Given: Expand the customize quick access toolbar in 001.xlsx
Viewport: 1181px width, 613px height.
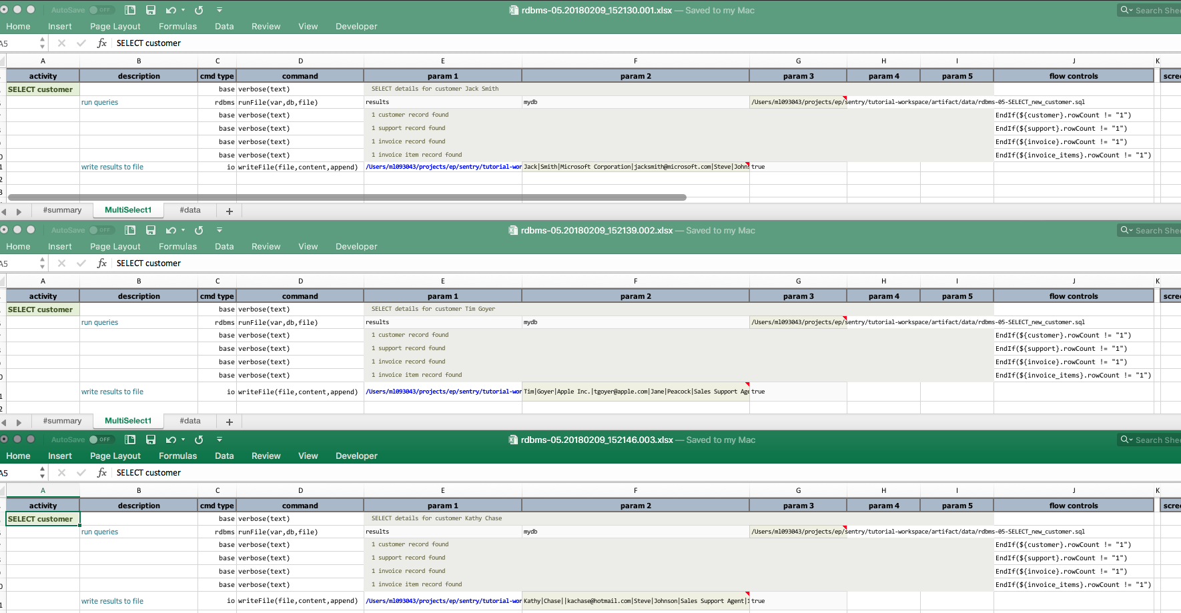Looking at the screenshot, I should pyautogui.click(x=220, y=10).
